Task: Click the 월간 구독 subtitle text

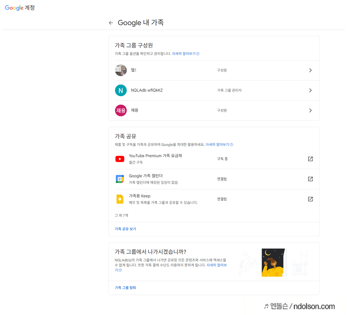Action: tap(136, 163)
